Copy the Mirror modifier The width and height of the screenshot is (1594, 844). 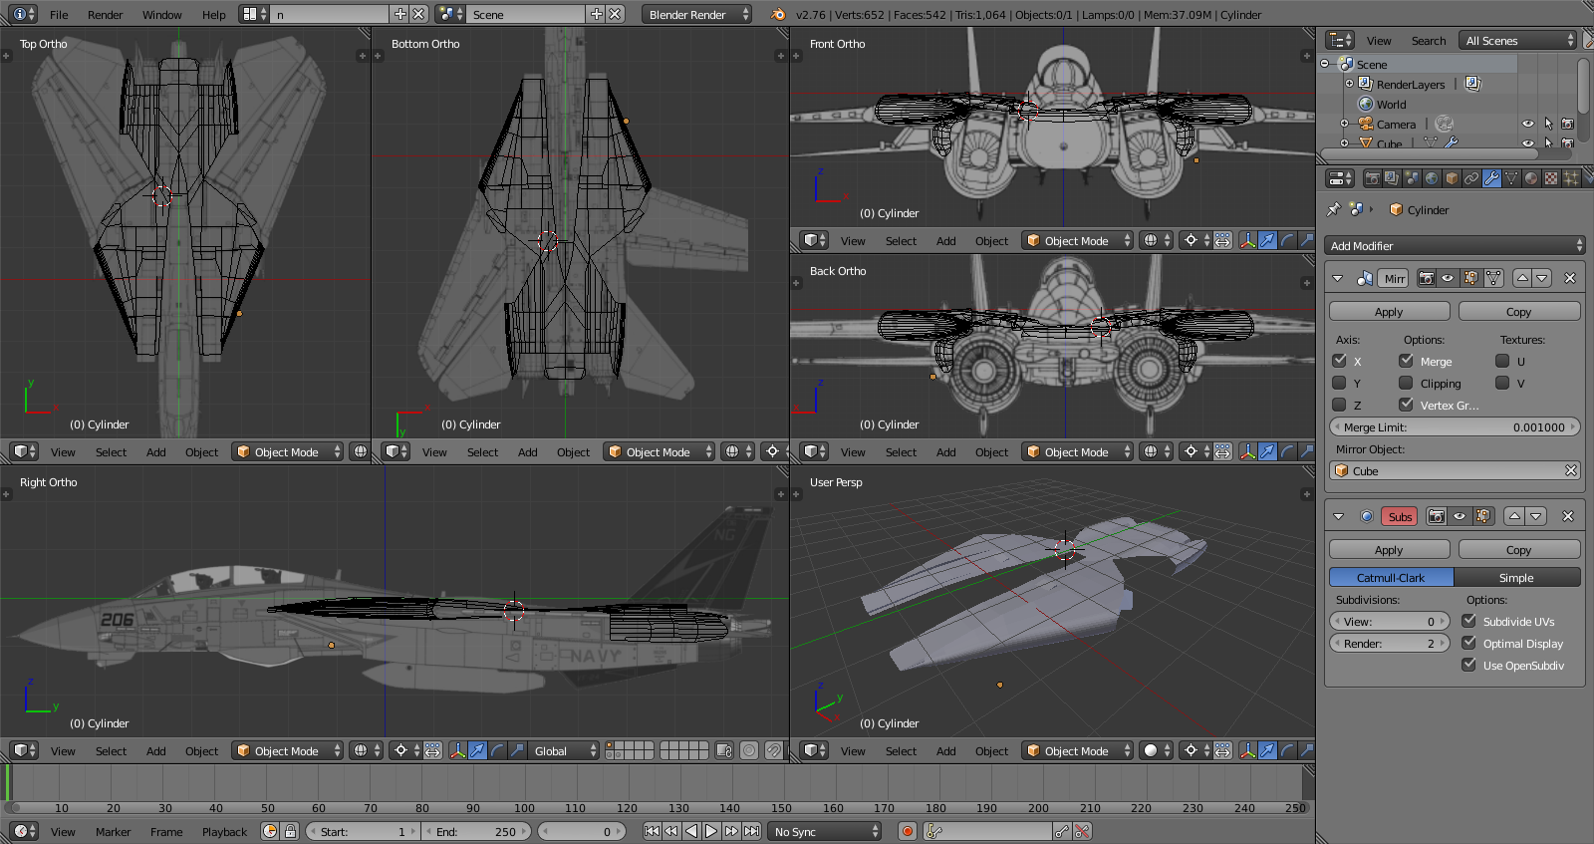click(x=1519, y=312)
